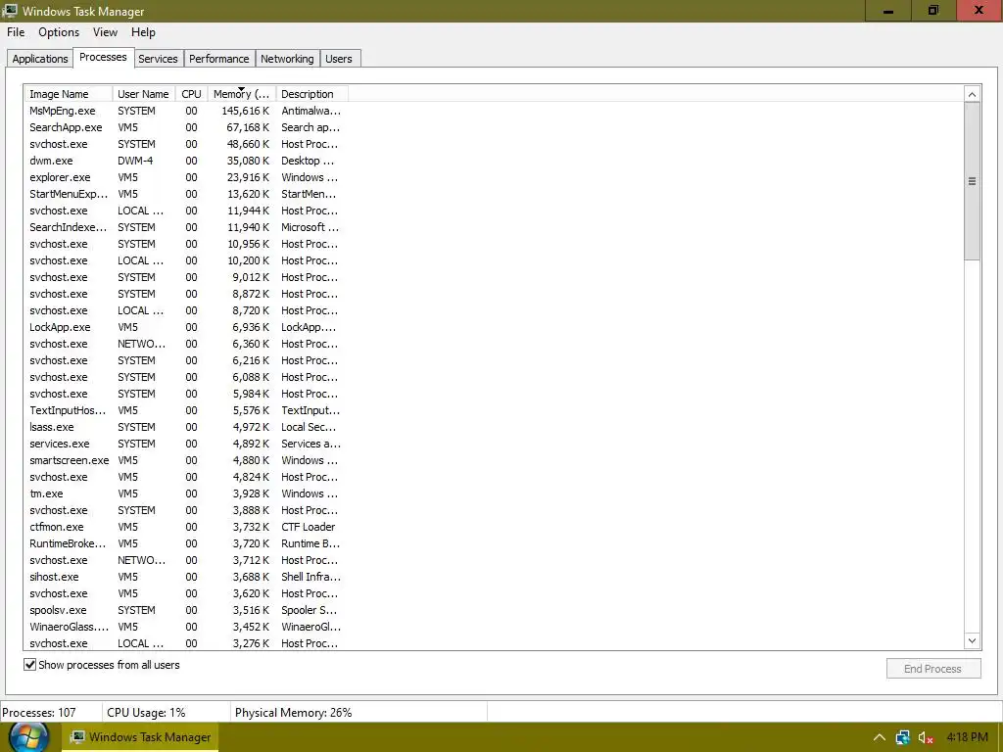
Task: Click the Start orb button
Action: tap(28, 737)
